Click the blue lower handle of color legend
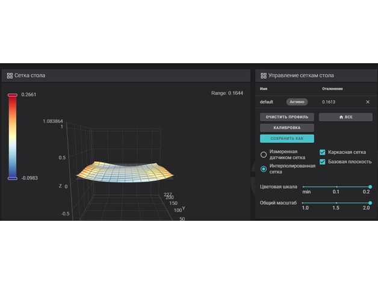This screenshot has width=378, height=284. tap(13, 178)
